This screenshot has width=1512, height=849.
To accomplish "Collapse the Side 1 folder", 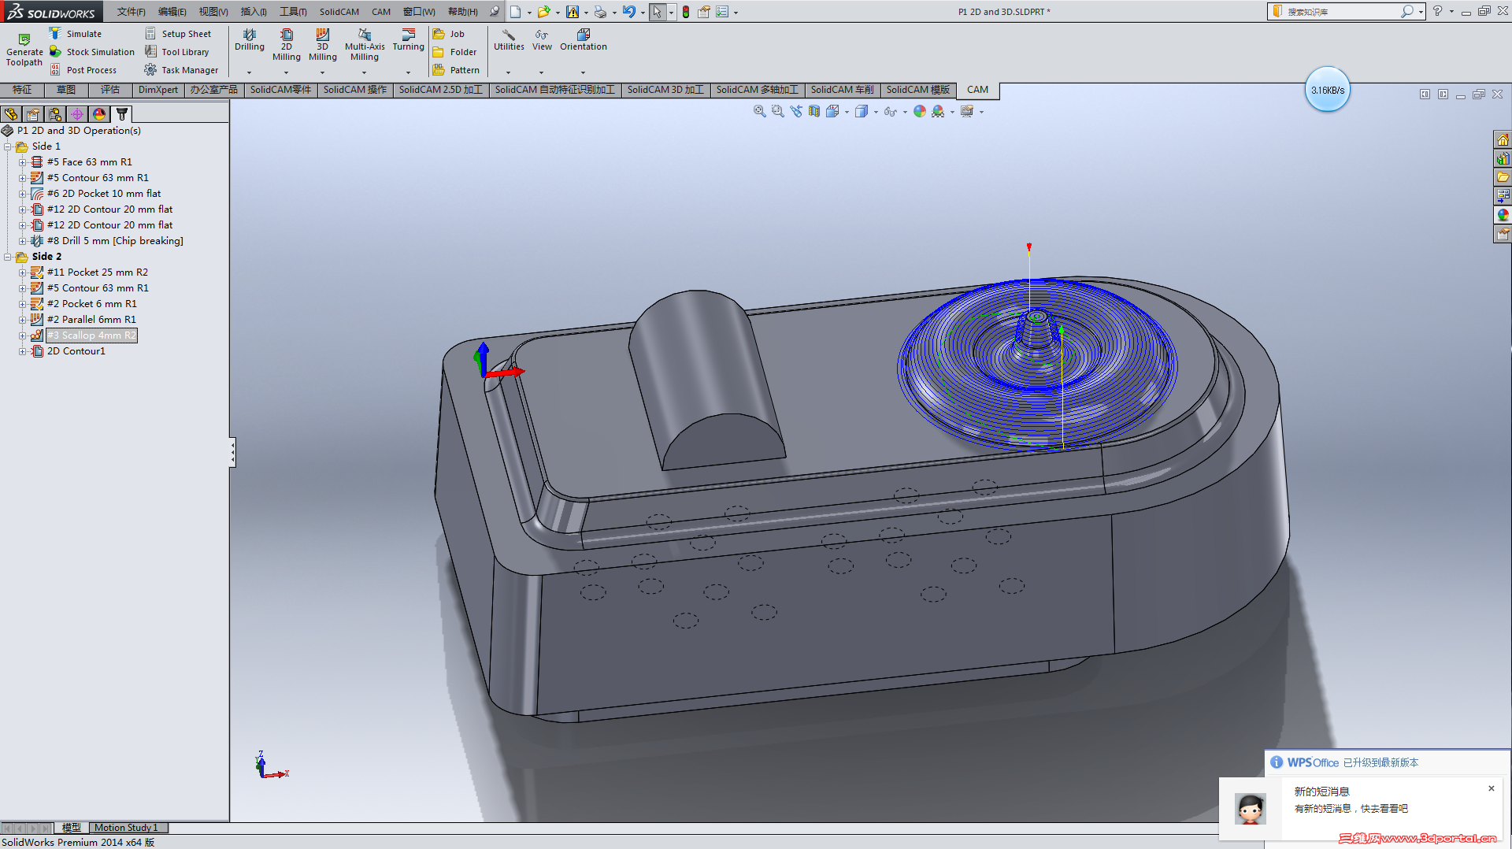I will click(8, 146).
